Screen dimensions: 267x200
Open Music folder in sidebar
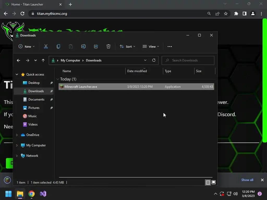(x=32, y=116)
